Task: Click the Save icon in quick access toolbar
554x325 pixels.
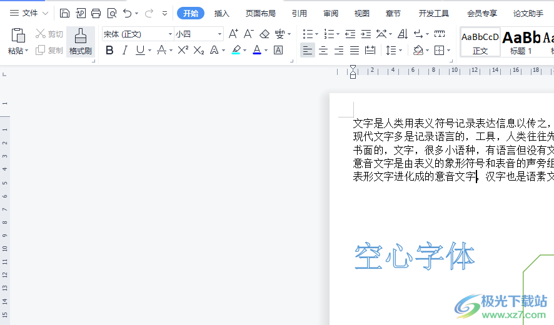Action: [x=64, y=13]
